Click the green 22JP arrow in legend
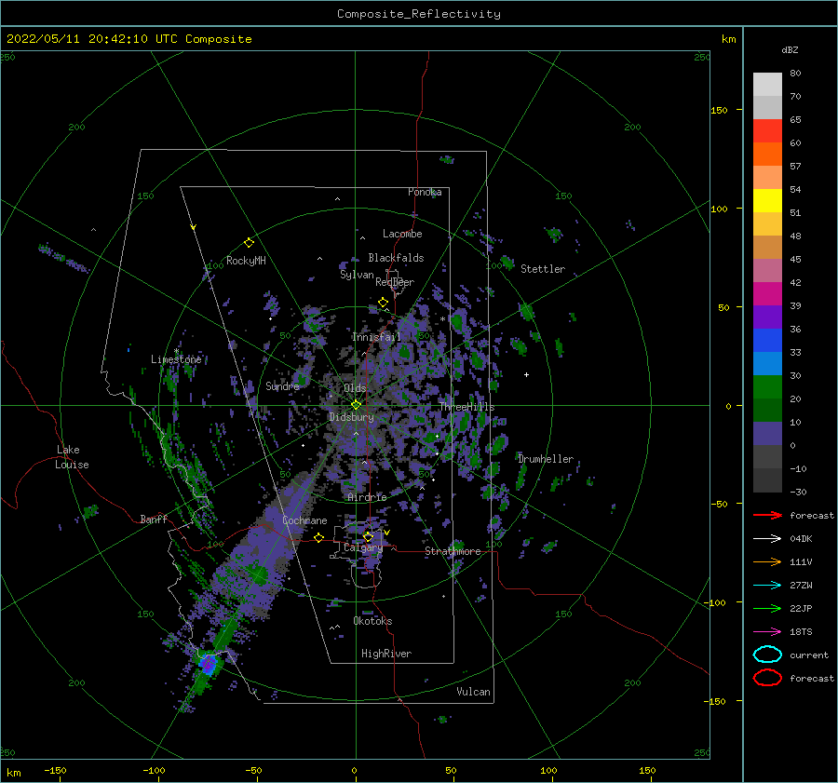838x783 pixels. [767, 608]
